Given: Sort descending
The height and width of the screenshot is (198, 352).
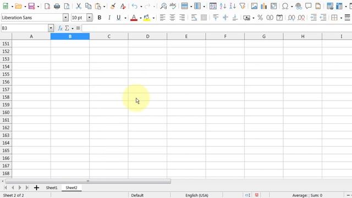Looking at the screenshot, I should coord(233,6).
